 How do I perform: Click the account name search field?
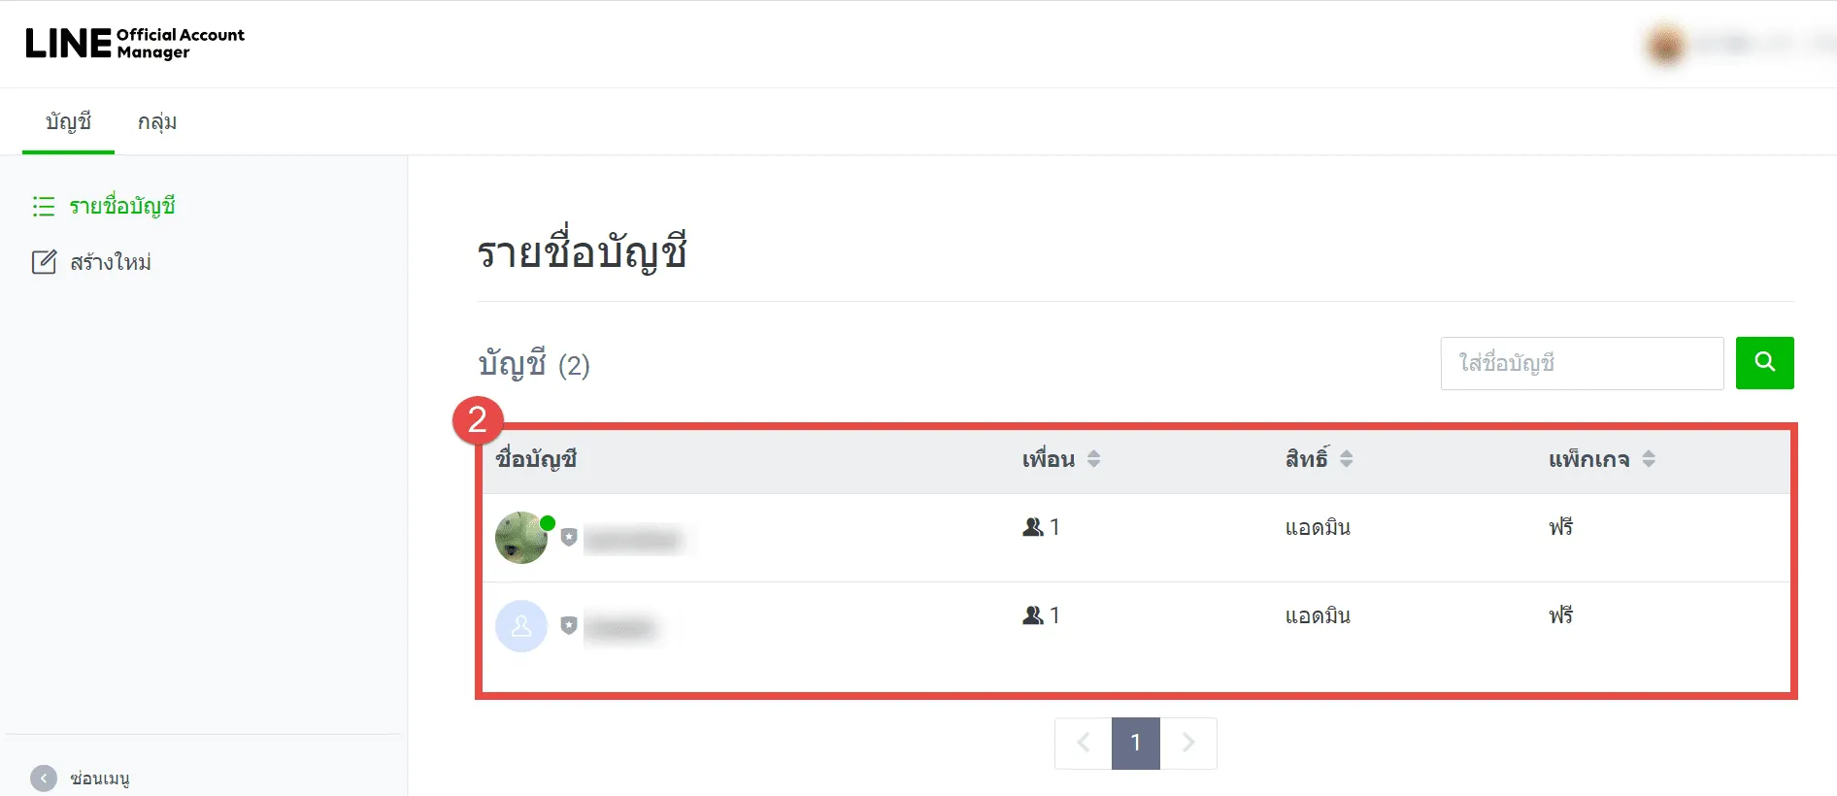[1583, 363]
